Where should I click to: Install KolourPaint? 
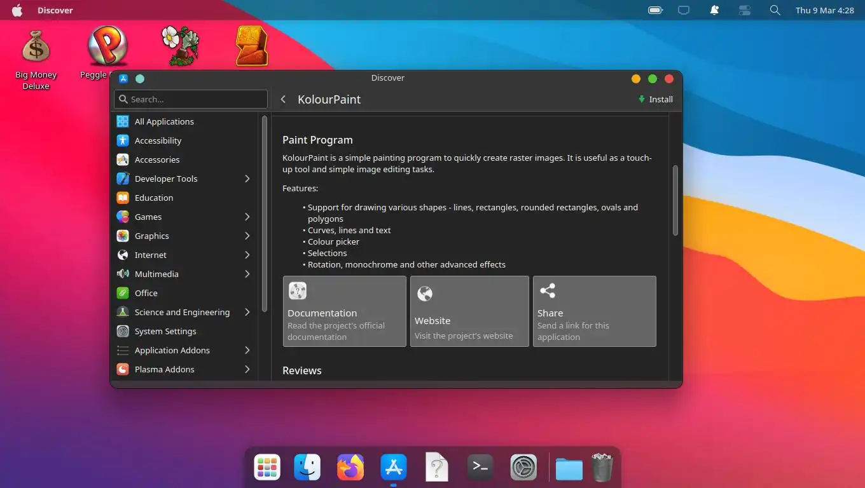656,99
